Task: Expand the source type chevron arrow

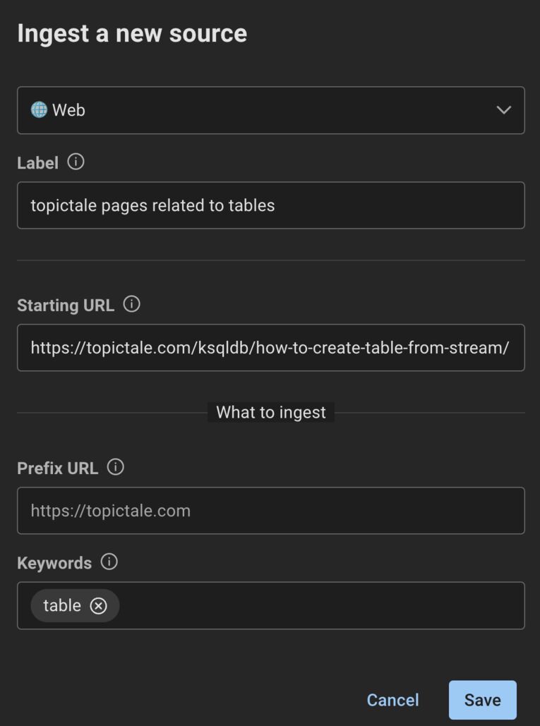Action: coord(503,110)
